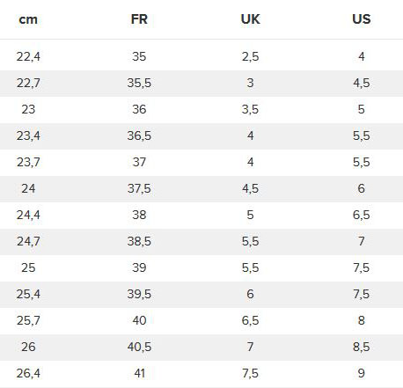
Task: Click the US column header
Action: 362,19
